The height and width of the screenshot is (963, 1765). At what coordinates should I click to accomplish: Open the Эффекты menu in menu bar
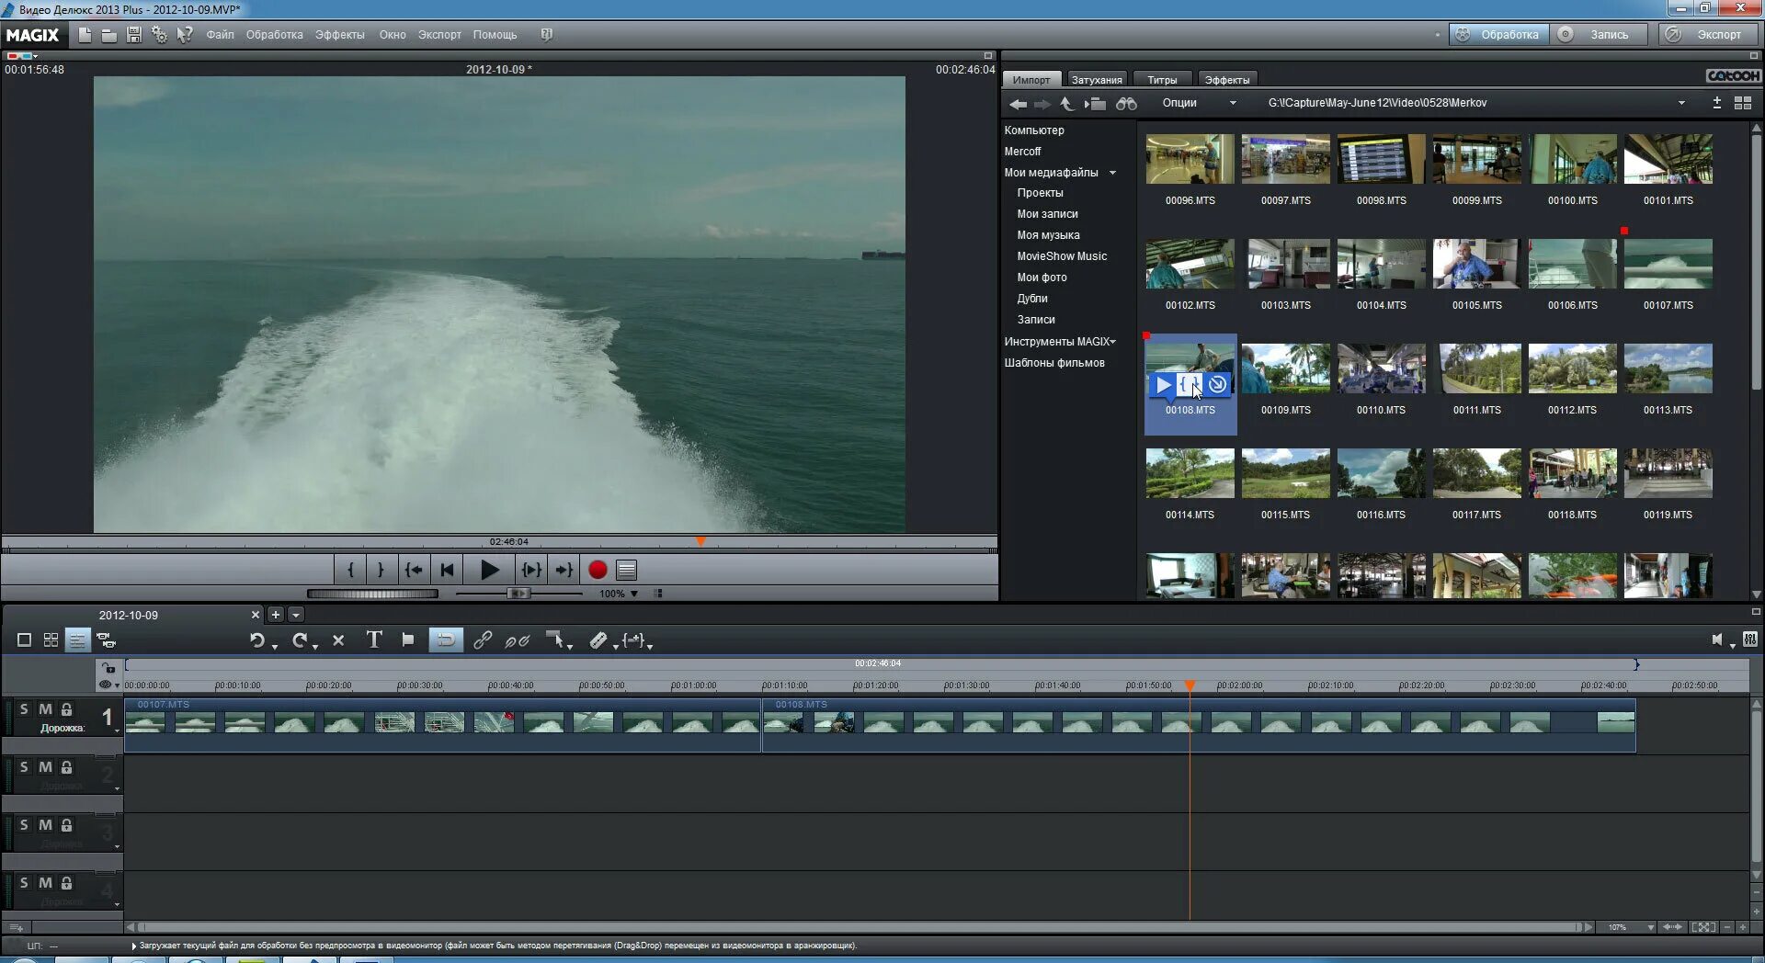[x=339, y=35]
